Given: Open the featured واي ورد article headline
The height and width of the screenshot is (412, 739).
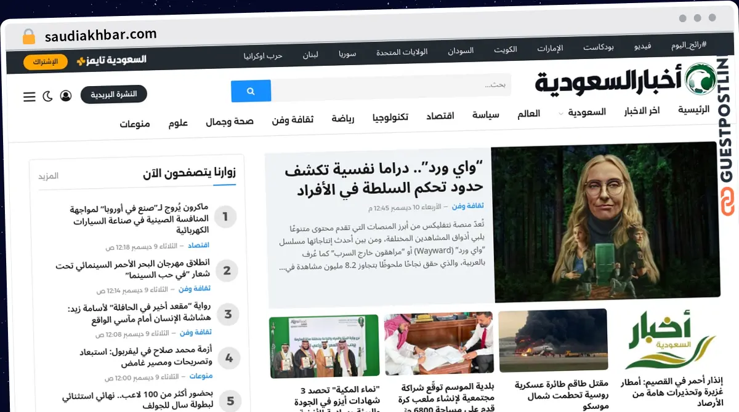Looking at the screenshot, I should click(x=384, y=178).
